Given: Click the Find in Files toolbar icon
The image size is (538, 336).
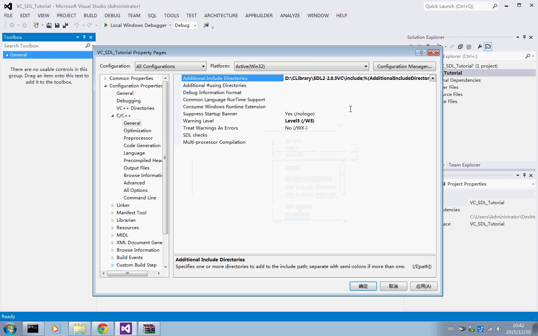Looking at the screenshot, I should click(x=206, y=25).
